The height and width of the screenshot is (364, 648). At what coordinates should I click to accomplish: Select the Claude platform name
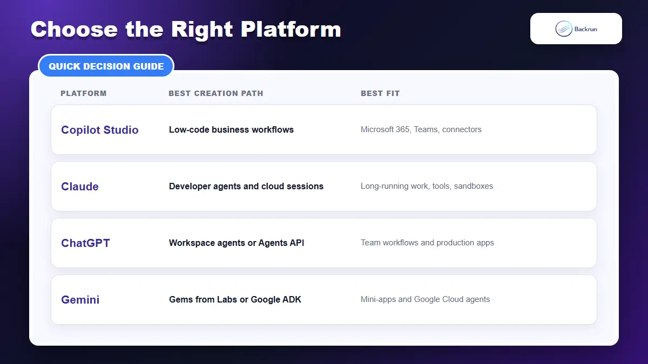coord(80,187)
